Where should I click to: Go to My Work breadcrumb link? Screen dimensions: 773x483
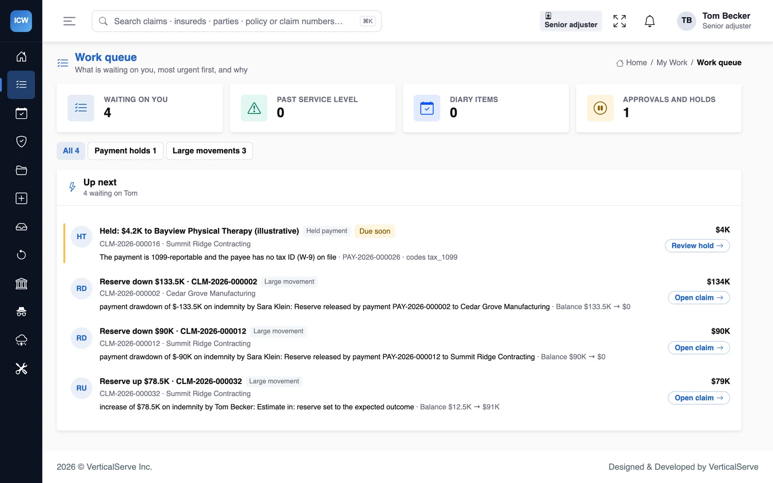pos(672,63)
